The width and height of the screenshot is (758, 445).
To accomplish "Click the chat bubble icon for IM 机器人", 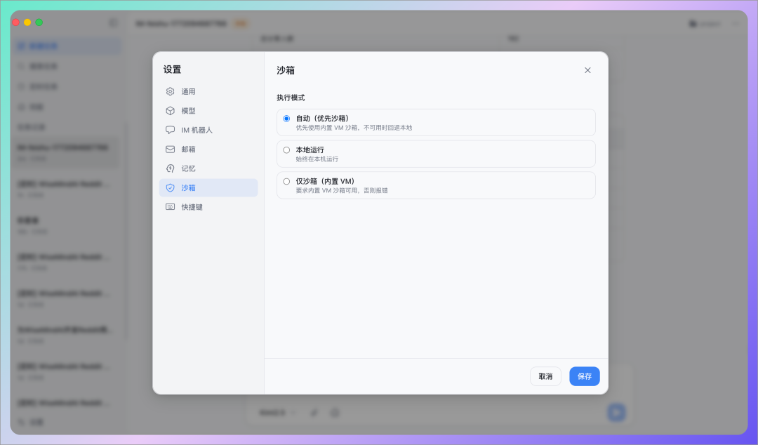I will (170, 130).
